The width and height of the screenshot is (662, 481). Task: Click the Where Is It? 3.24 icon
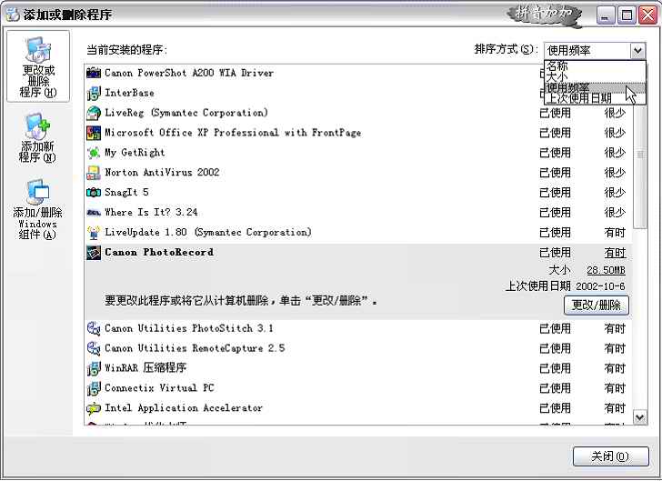coord(94,213)
